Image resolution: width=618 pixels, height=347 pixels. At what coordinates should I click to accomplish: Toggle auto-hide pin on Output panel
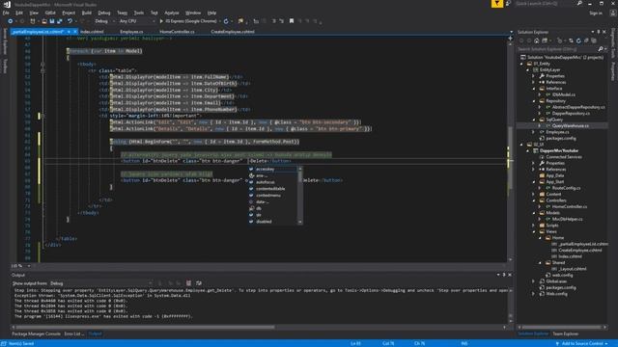[504, 275]
